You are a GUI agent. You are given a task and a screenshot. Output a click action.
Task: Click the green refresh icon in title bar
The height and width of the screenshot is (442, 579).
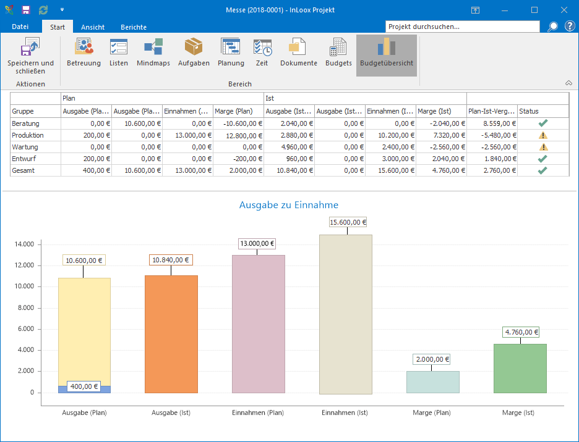(43, 10)
